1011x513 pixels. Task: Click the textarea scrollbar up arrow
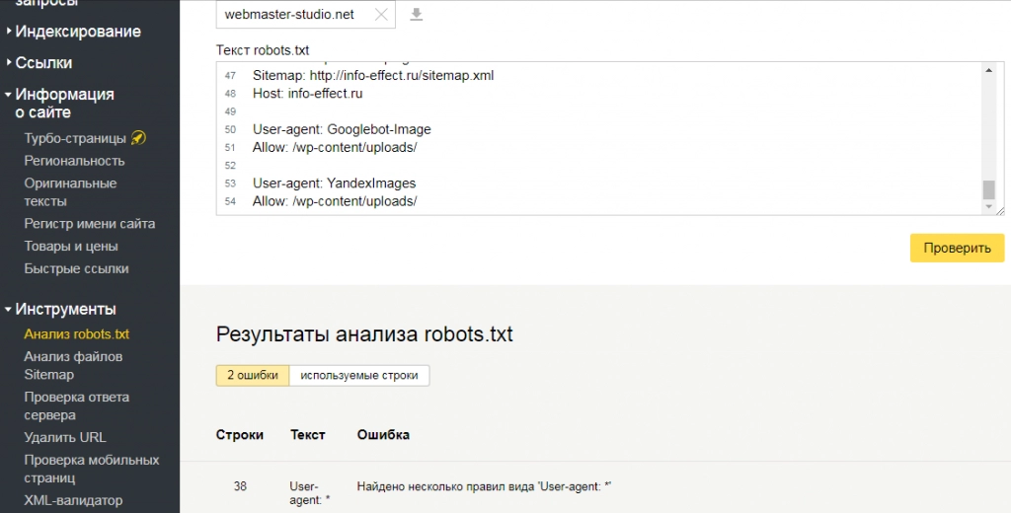pos(988,70)
